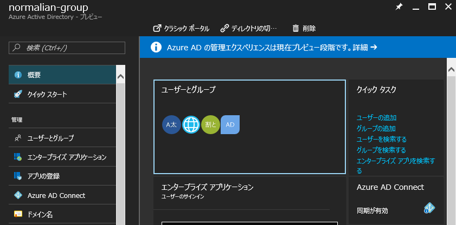Click the globe user avatar
Image resolution: width=456 pixels, height=225 pixels.
(x=191, y=125)
